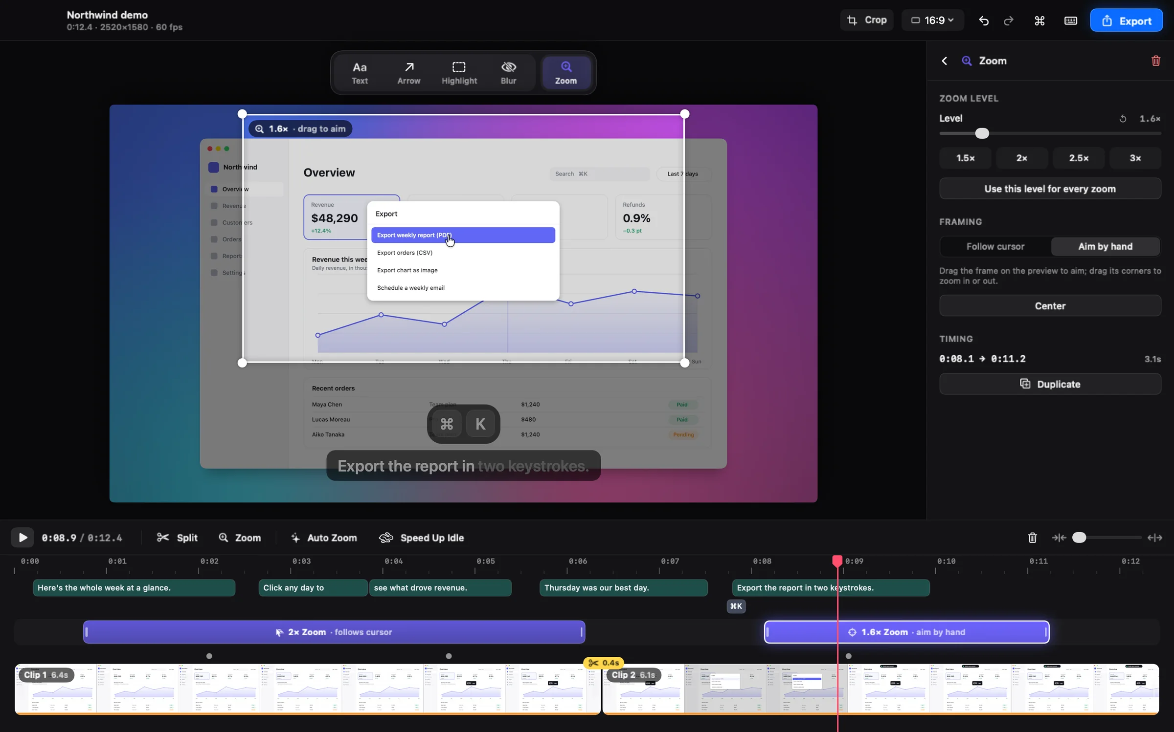The height and width of the screenshot is (732, 1174).
Task: Go back from the Zoom panel
Action: tap(945, 61)
